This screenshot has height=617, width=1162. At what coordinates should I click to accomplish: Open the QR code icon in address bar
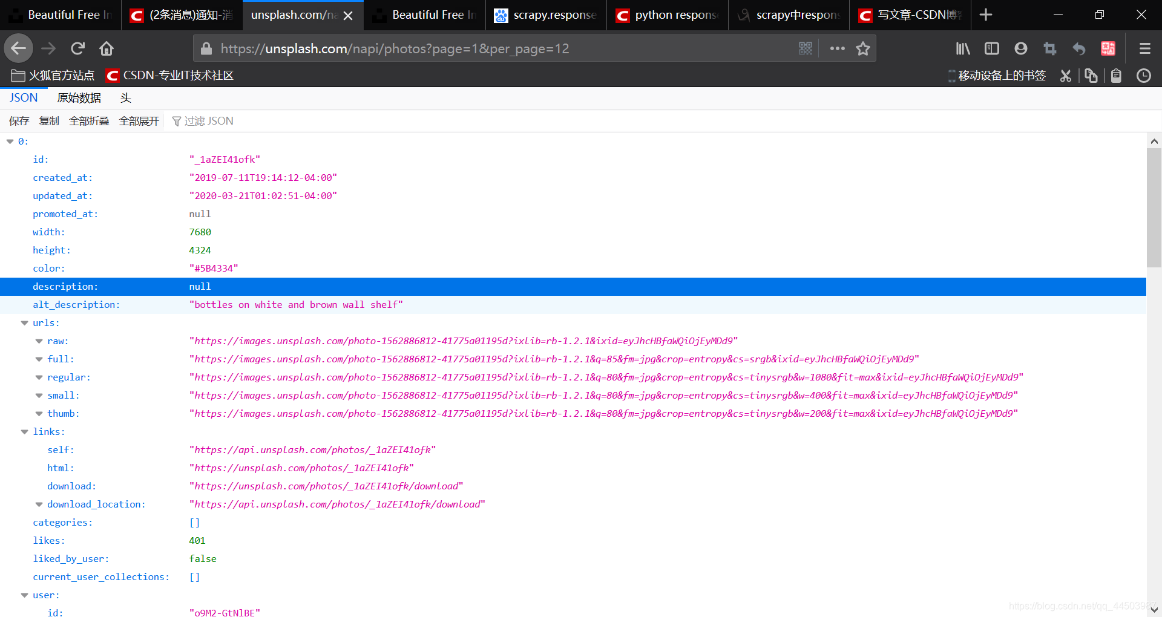click(805, 48)
